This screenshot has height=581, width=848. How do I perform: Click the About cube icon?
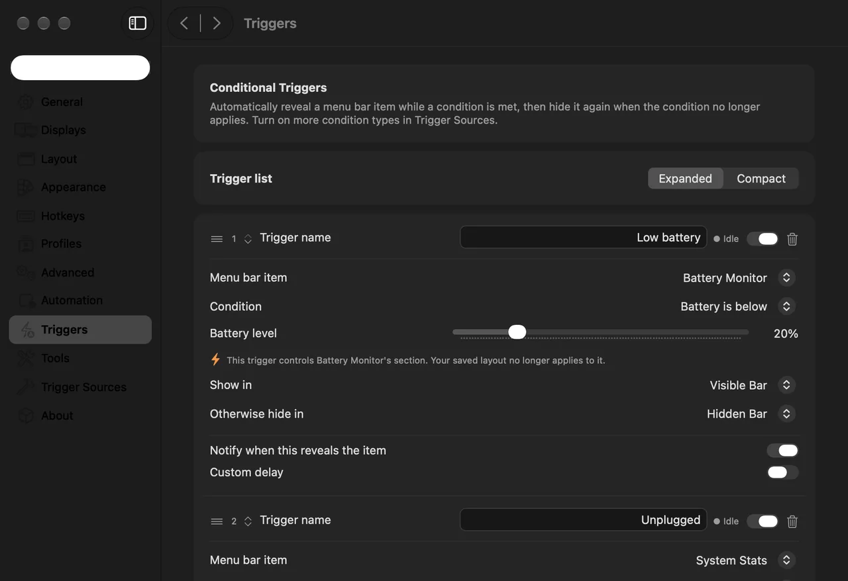coord(26,416)
